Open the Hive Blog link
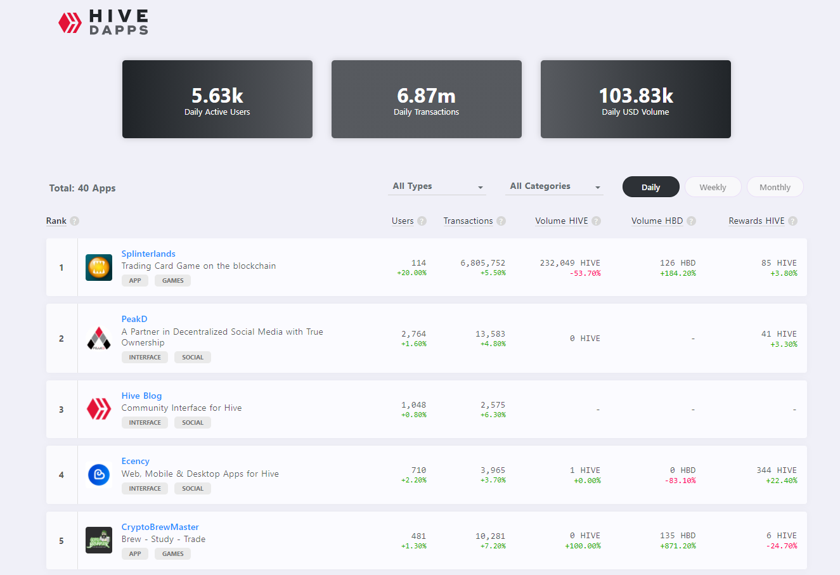Viewport: 840px width, 575px height. coord(142,396)
